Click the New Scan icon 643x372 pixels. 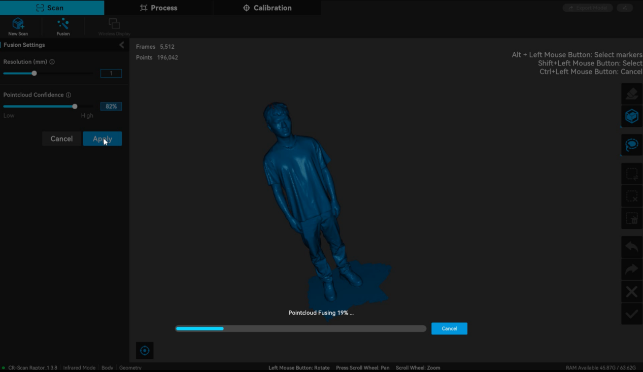point(18,24)
